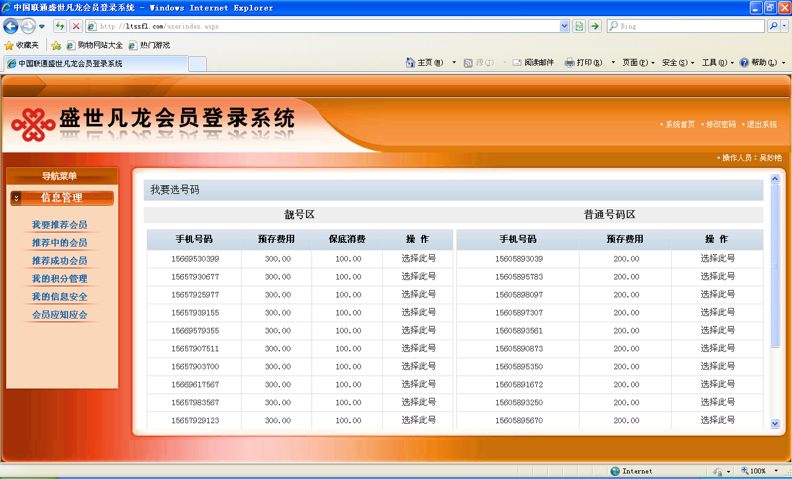Select the 中国联通盛世凡龙会员登录系统 tab
Screen dimensions: 792x479
tap(96, 63)
